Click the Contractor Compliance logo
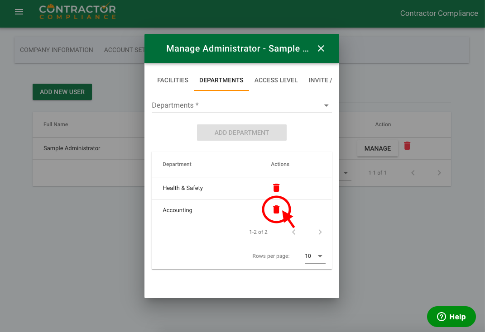485x332 pixels. 77,12
